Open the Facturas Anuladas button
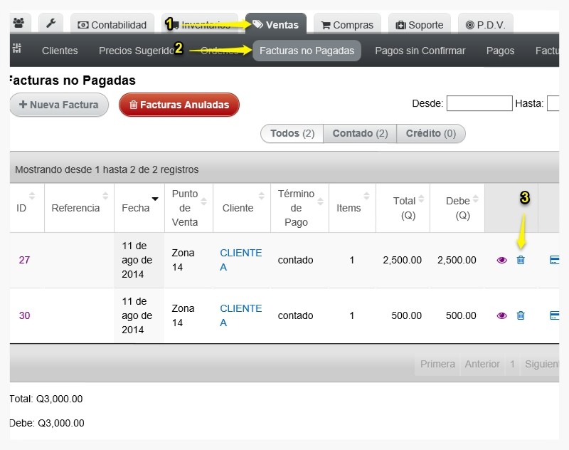The image size is (569, 450). 179,105
